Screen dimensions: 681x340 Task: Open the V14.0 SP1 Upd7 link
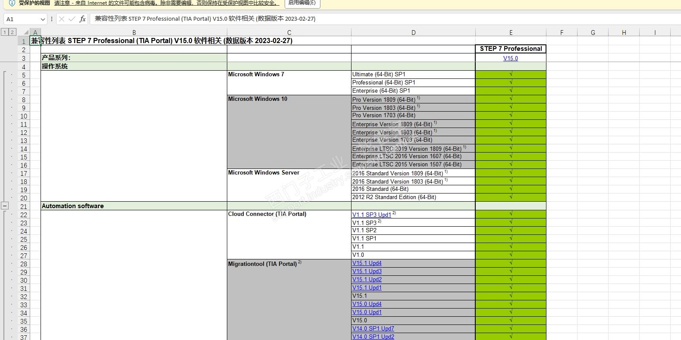(373, 328)
